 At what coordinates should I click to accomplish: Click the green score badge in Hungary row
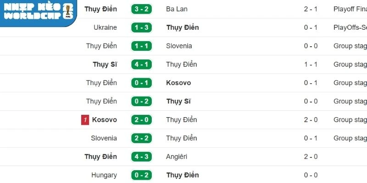(x=142, y=175)
